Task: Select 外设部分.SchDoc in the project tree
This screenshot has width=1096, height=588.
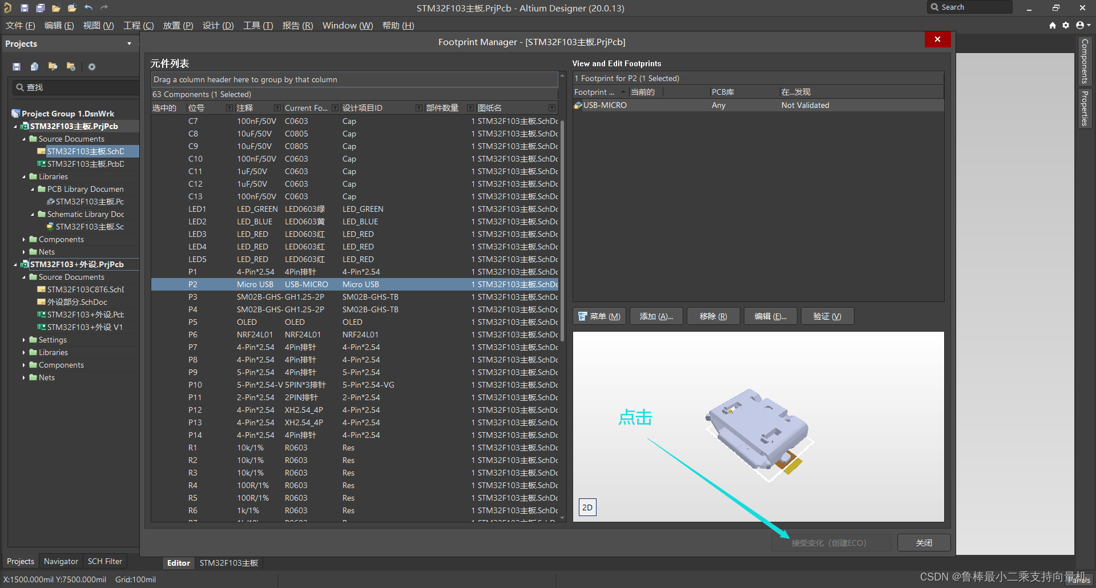Action: coord(77,303)
